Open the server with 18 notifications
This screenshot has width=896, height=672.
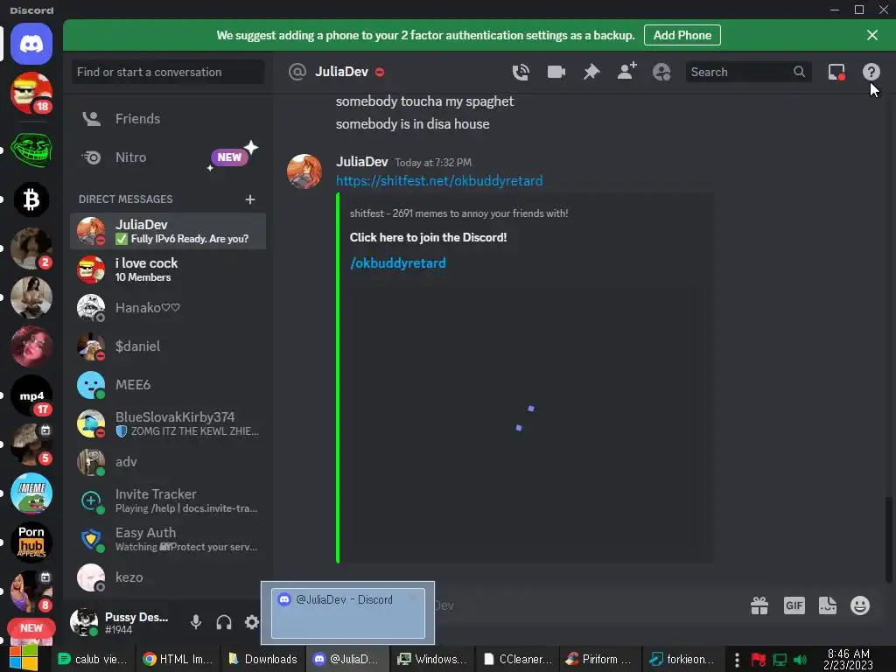coord(31,93)
